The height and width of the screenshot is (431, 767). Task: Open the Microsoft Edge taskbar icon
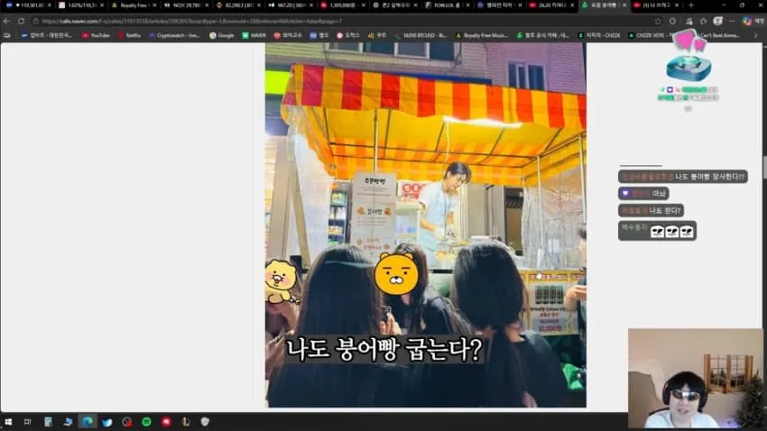click(x=87, y=422)
